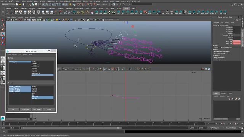Click the range slider bar below the timeline
Viewport: 244px width, 137px height.
click(x=71, y=128)
